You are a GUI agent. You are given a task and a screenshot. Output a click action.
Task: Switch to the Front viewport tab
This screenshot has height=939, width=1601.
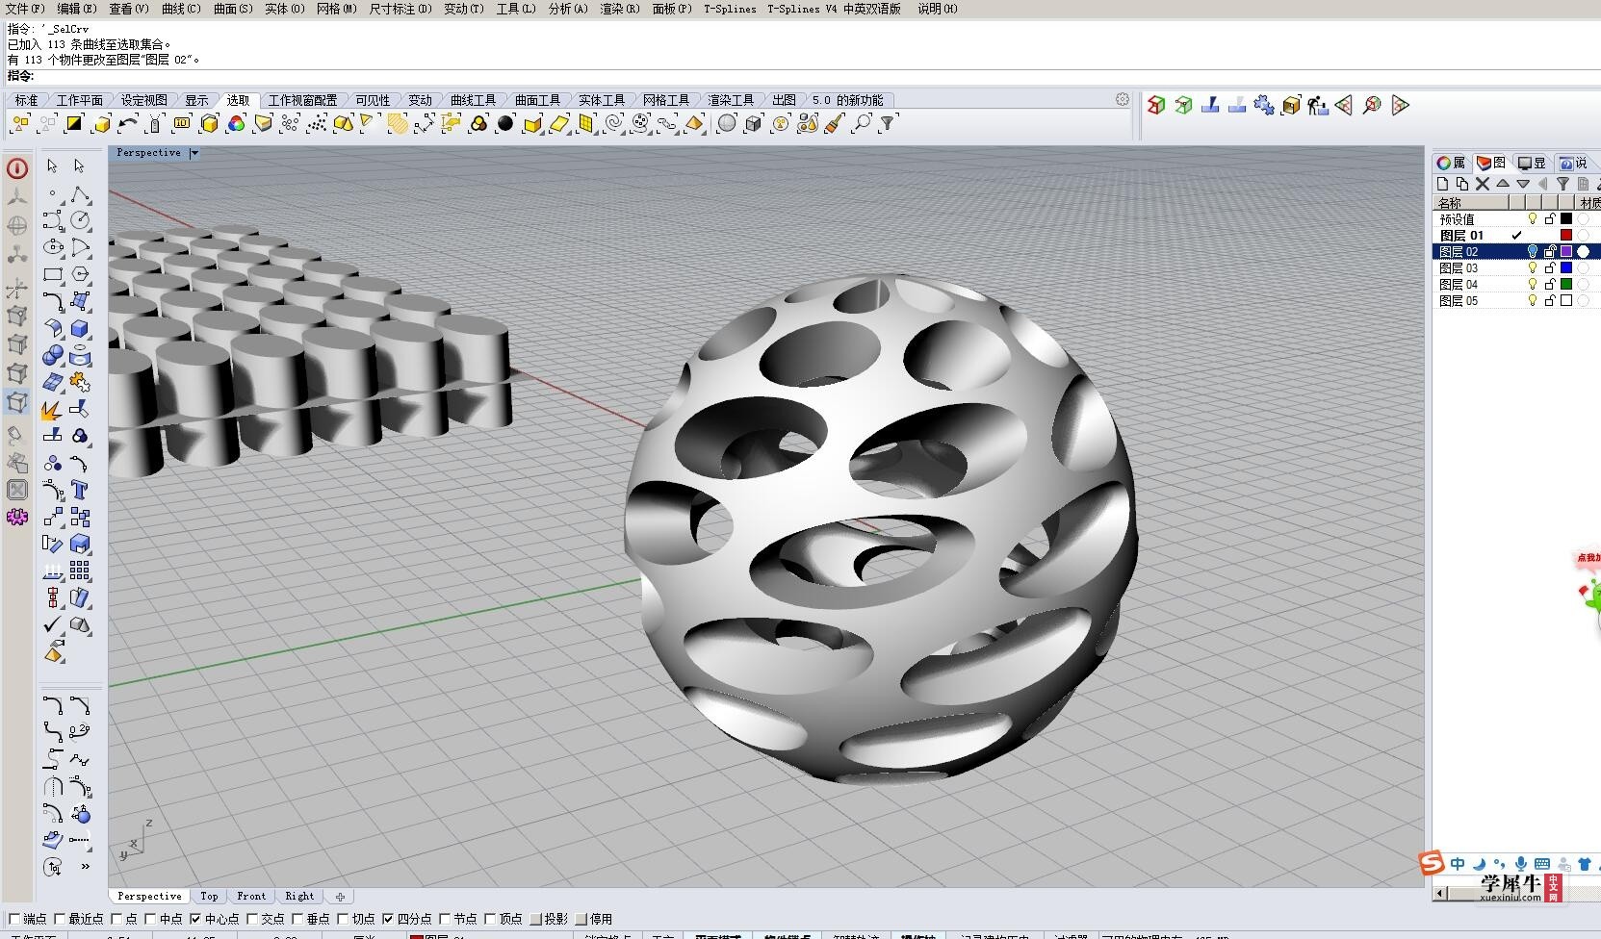click(x=251, y=896)
